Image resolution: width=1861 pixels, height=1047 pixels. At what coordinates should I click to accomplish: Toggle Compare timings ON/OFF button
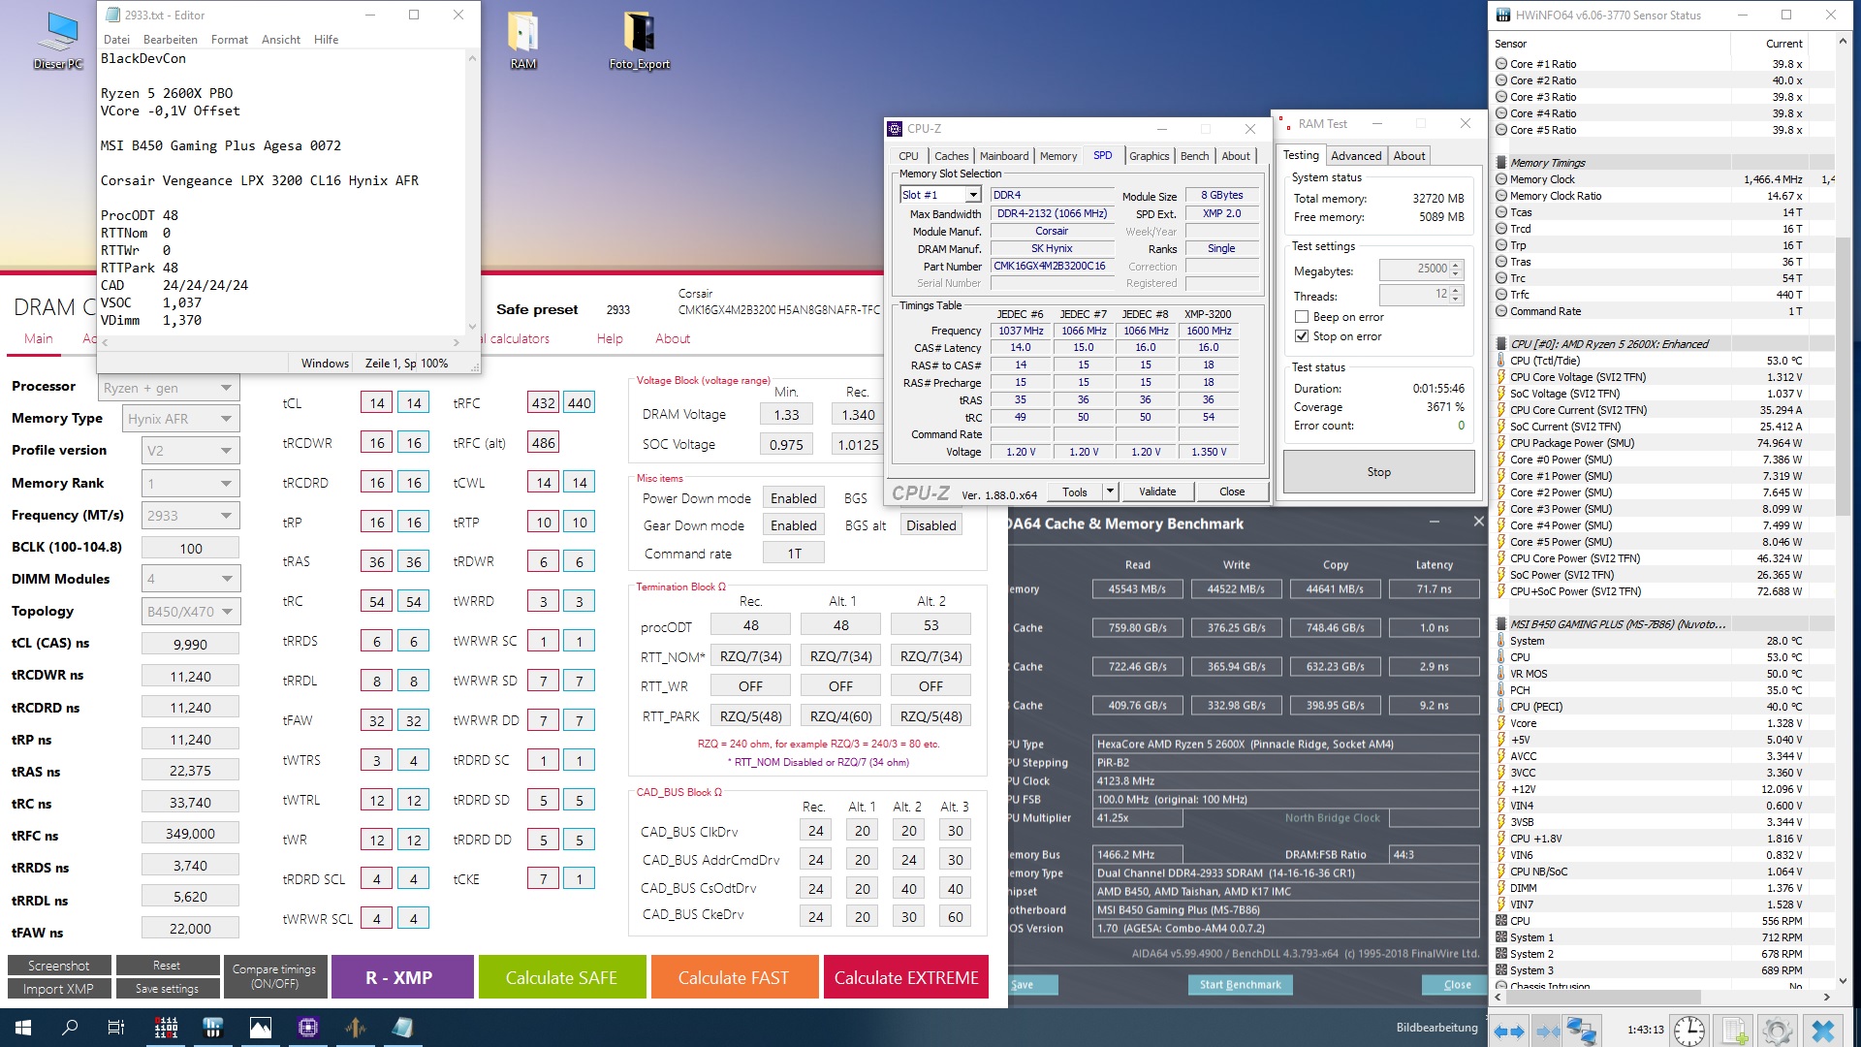[274, 976]
